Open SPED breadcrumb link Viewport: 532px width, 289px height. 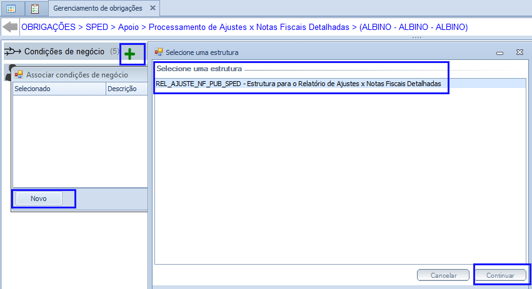(x=97, y=27)
